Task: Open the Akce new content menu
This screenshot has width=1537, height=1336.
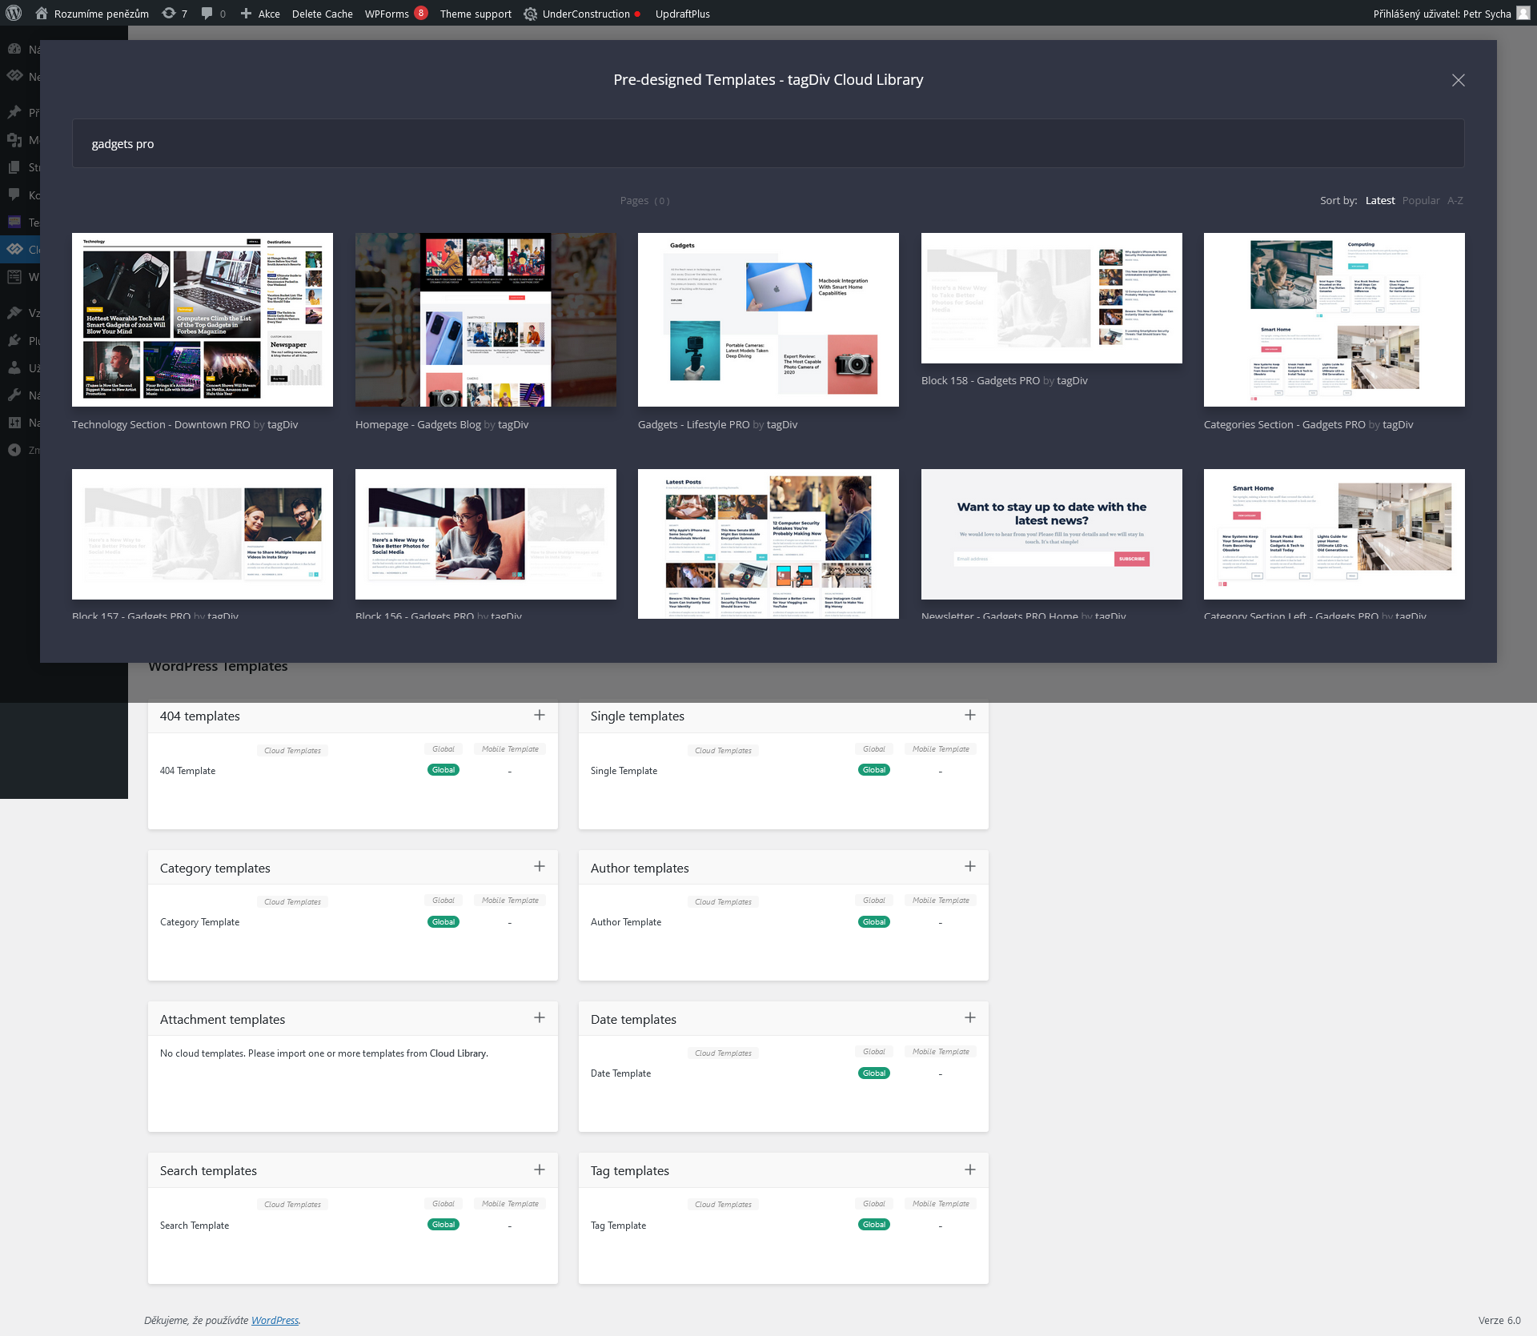Action: coord(260,14)
